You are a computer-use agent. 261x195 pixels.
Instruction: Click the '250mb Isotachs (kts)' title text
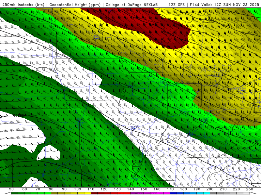(23, 5)
